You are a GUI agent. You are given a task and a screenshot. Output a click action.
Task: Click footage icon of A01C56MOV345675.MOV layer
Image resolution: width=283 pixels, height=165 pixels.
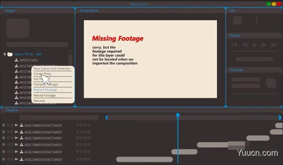[22, 159]
